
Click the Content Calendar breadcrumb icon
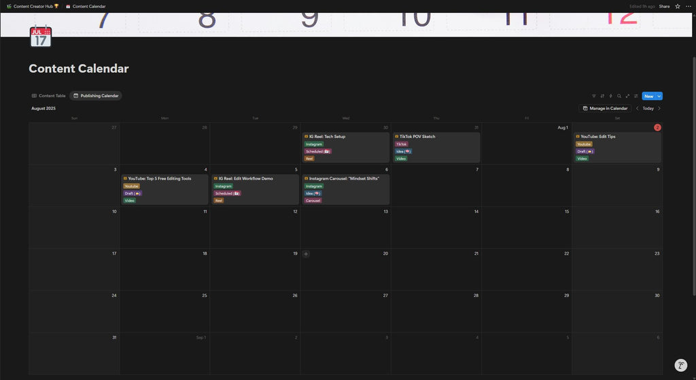pyautogui.click(x=68, y=6)
